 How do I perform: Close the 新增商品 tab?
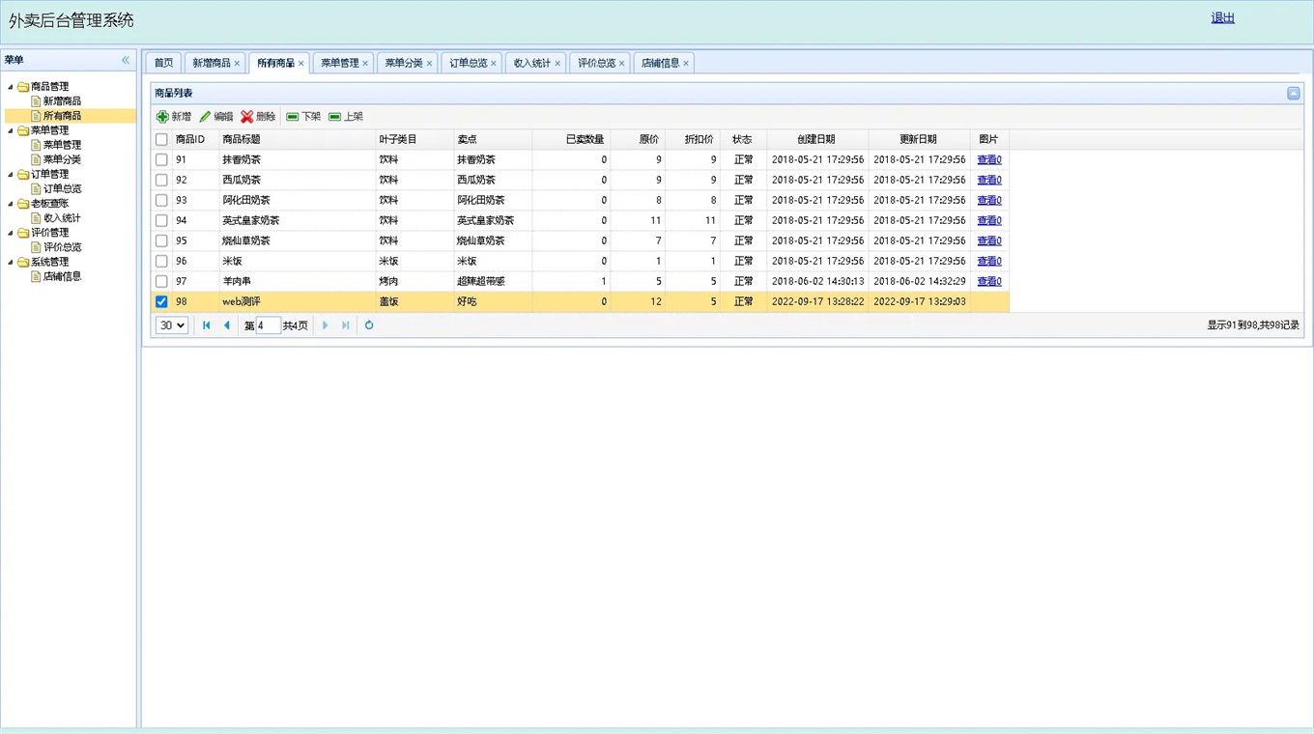pyautogui.click(x=237, y=64)
